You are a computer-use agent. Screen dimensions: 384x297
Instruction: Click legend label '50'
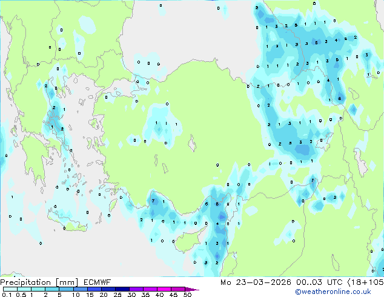point(187,295)
